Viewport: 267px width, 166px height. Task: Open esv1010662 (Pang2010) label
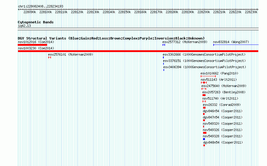(x=220, y=73)
